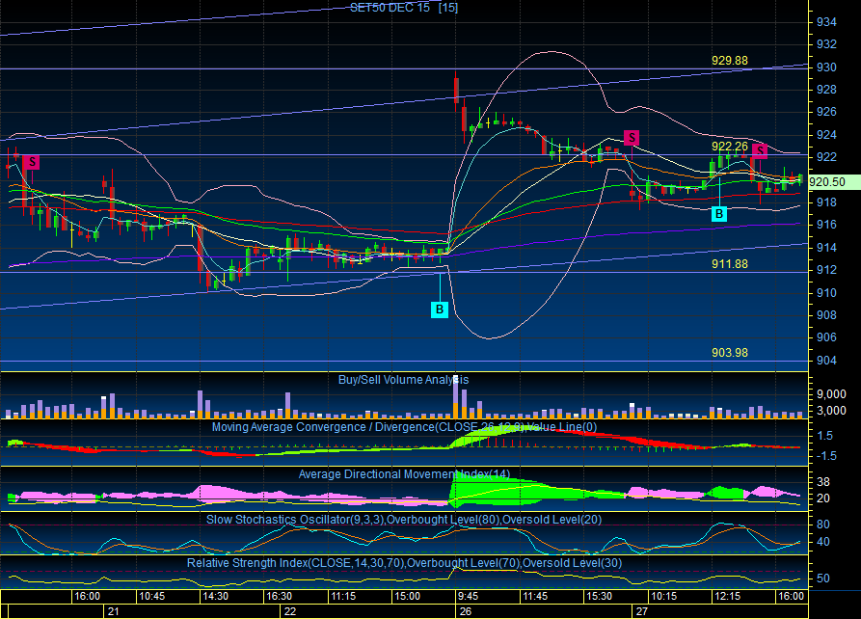Screen dimensions: 861x619
Task: Select the 11:15 time axis label
Action: (343, 597)
